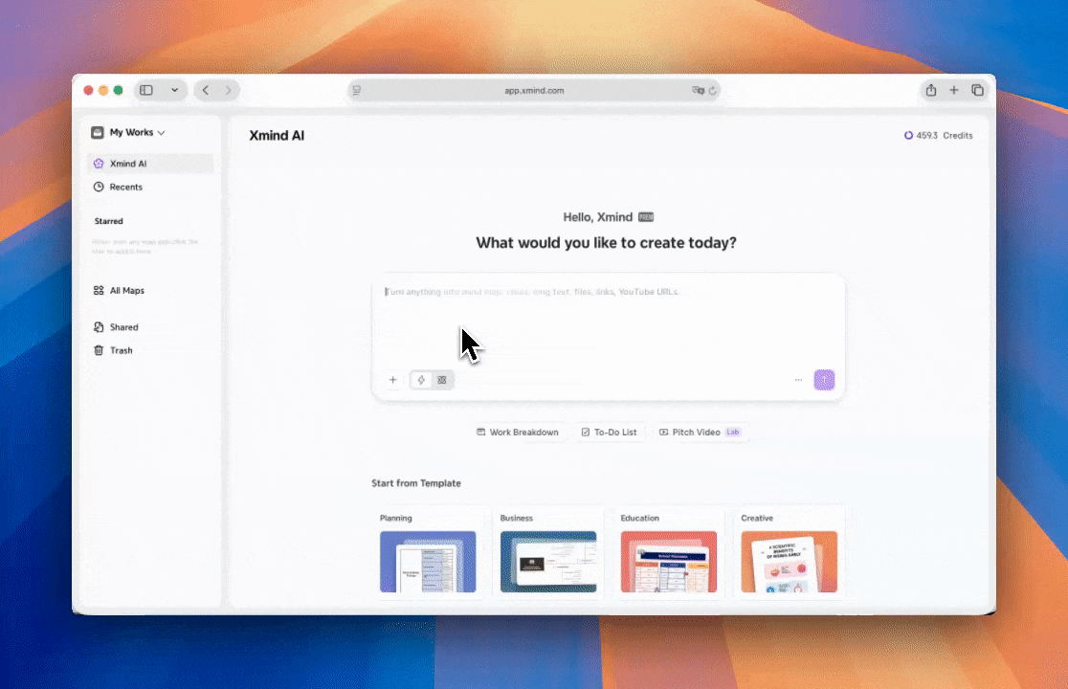The width and height of the screenshot is (1068, 689).
Task: View the 459.3 Credits balance
Action: 939,136
